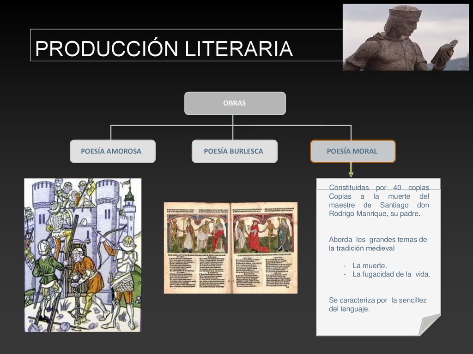473x354 pixels.
Task: Click the text 'la tradición medieval'
Action: pos(362,248)
